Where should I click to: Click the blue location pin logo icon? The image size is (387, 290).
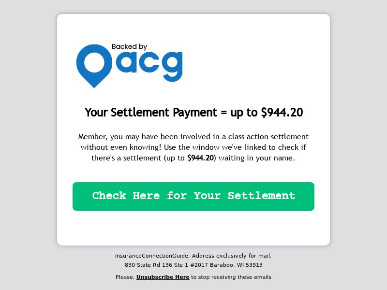tap(94, 66)
